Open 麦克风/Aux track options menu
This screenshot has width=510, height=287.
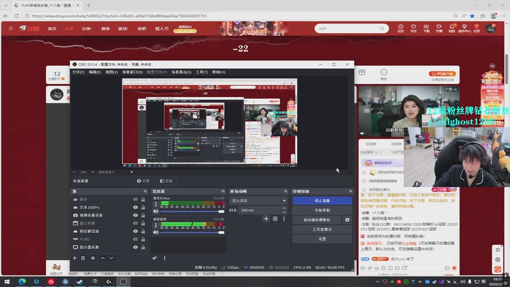pos(156,204)
